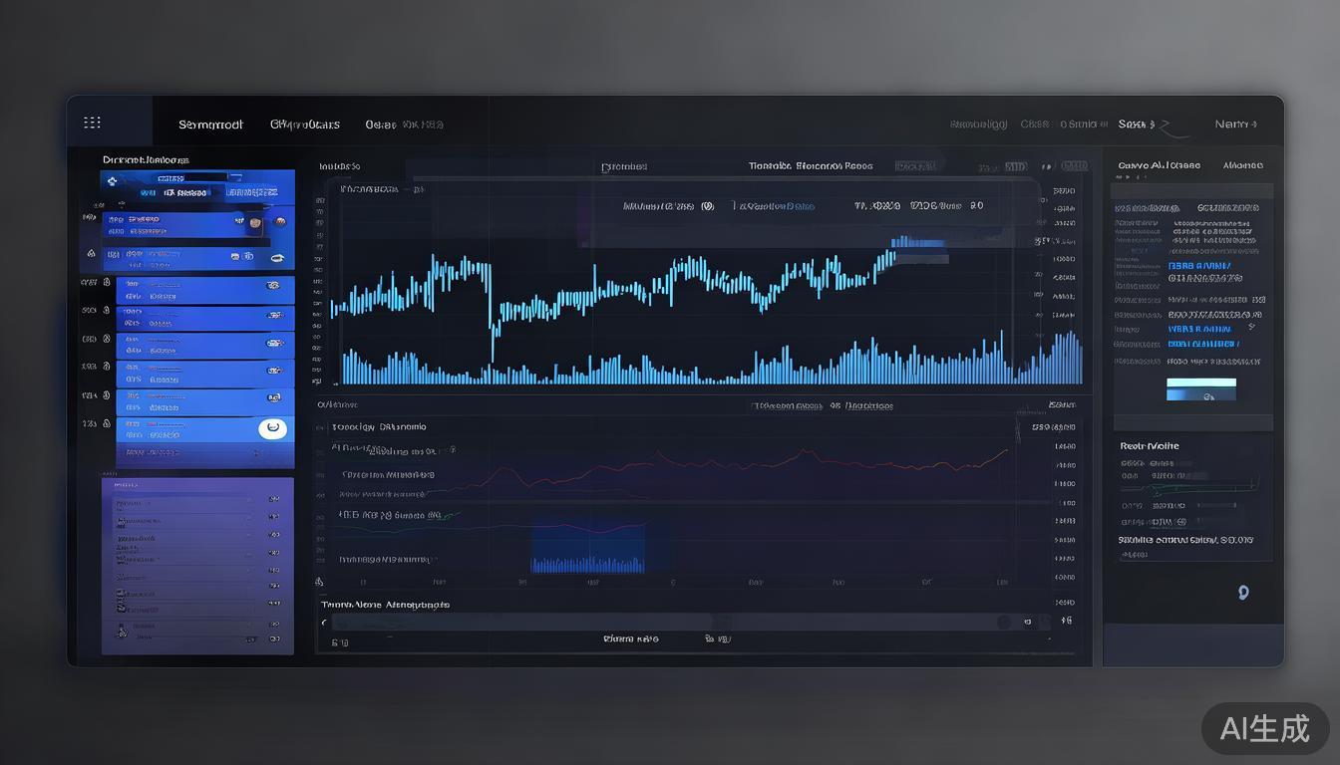
Task: Open the dropdown box in the chart header
Action: tap(916, 166)
